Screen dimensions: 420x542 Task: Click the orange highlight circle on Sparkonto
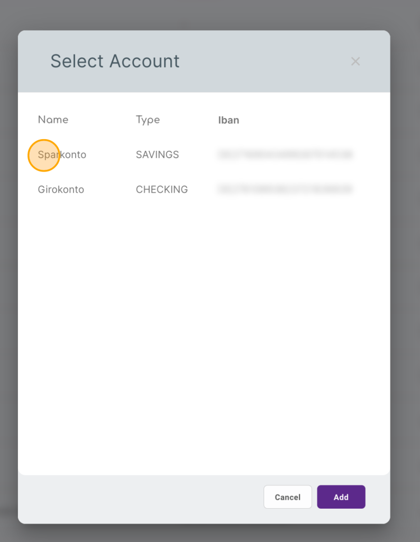click(43, 156)
